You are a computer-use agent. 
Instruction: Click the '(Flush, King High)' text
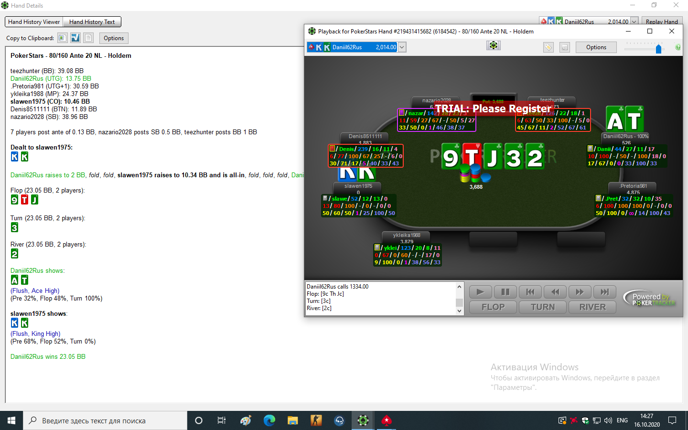[x=35, y=333]
